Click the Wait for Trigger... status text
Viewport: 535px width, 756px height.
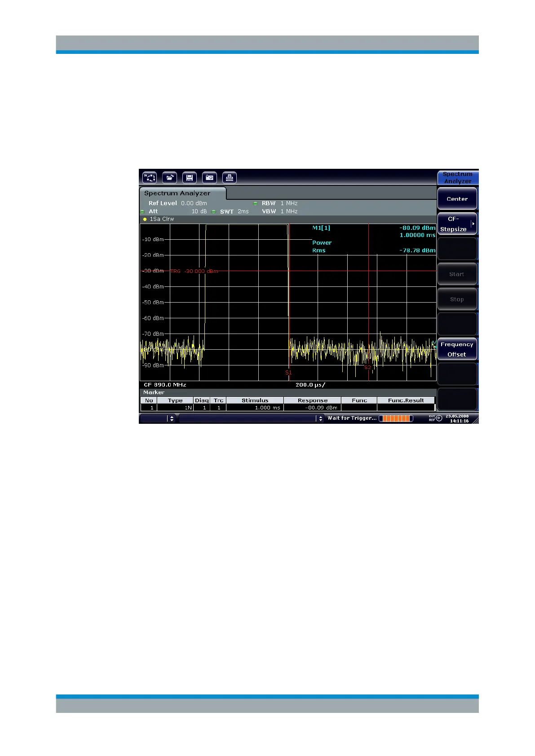352,418
